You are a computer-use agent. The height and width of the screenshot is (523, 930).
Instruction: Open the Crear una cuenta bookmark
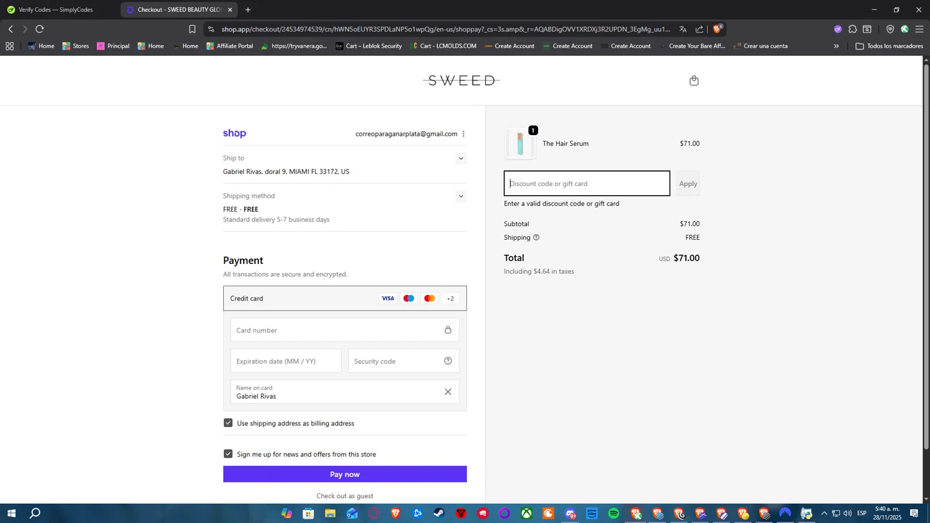click(760, 46)
